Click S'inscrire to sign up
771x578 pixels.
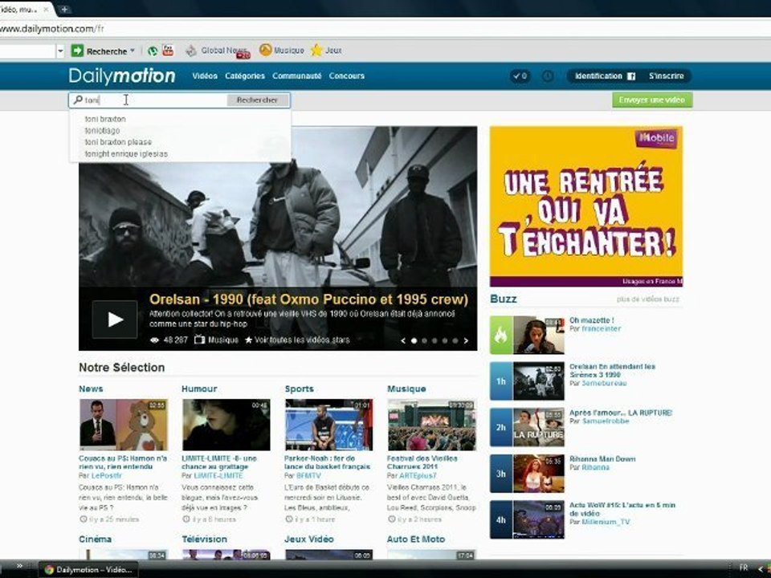pos(667,75)
